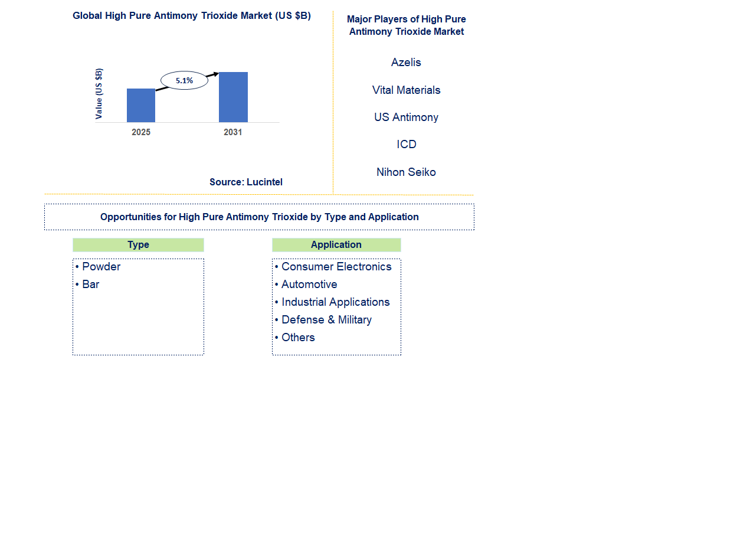Image resolution: width=747 pixels, height=559 pixels.
Task: Click the '2031' axis label
Action: click(x=233, y=132)
